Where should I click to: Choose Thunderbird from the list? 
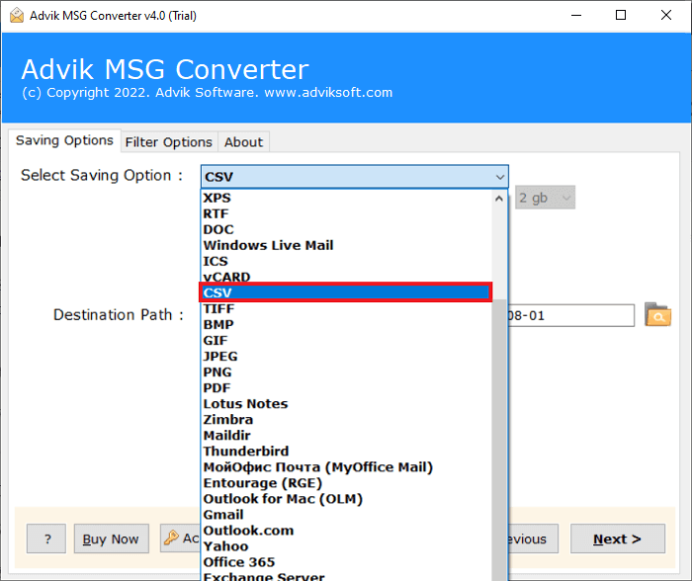347,452
